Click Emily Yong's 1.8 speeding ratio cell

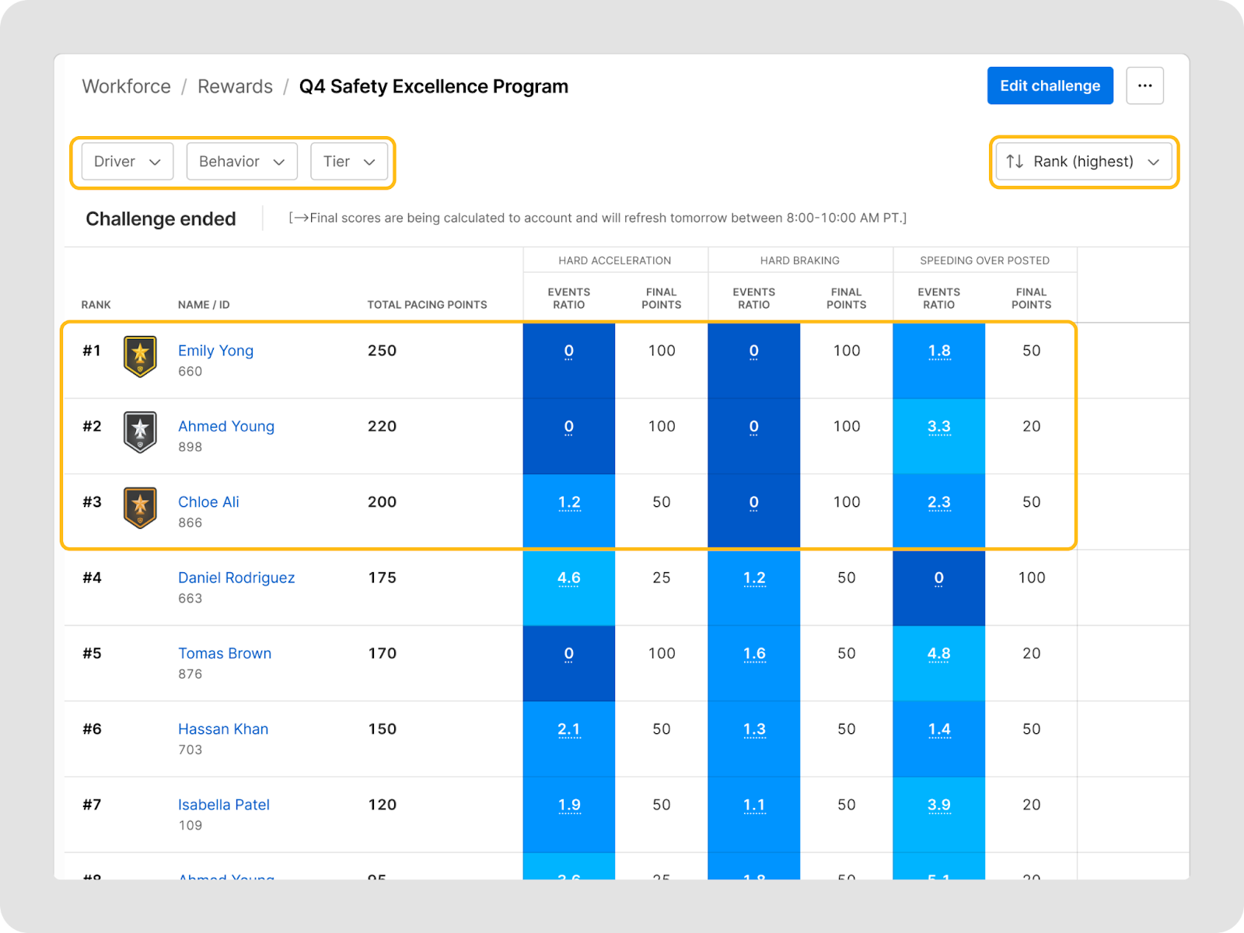[938, 351]
